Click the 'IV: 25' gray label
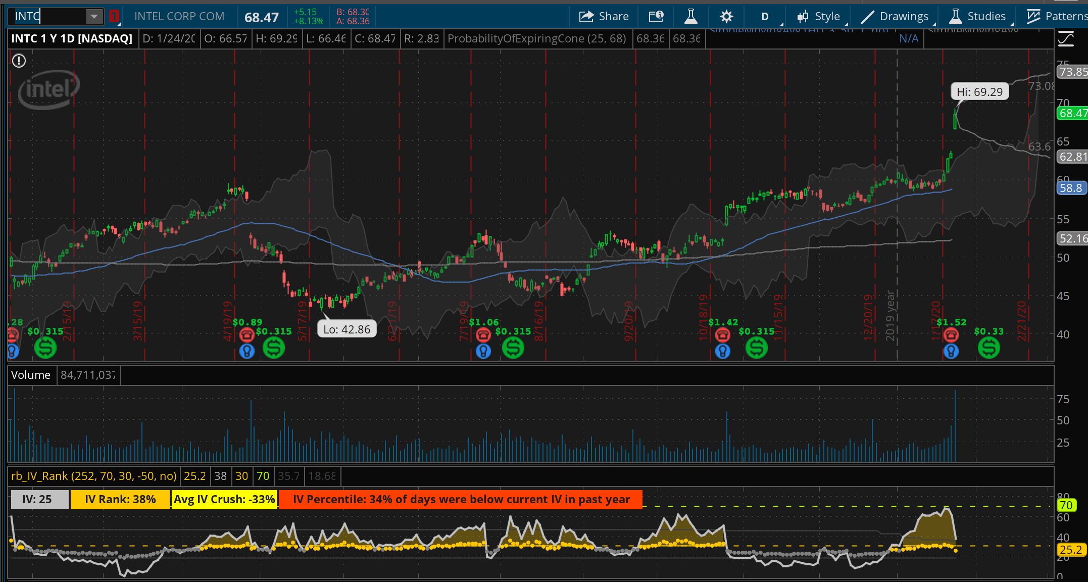 tap(39, 500)
